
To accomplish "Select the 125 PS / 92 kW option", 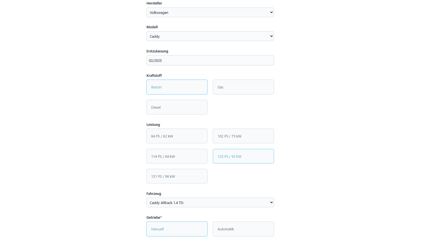I will [x=243, y=156].
